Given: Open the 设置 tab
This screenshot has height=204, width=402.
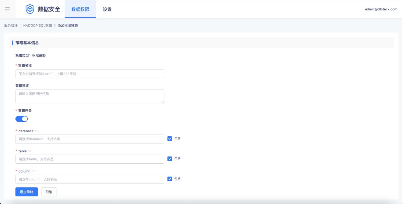Looking at the screenshot, I should point(107,9).
